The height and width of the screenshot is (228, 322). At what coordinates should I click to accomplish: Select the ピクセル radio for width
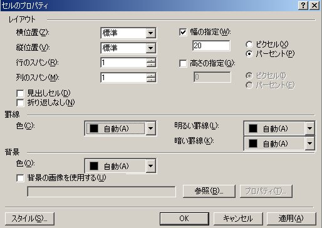[x=249, y=44]
